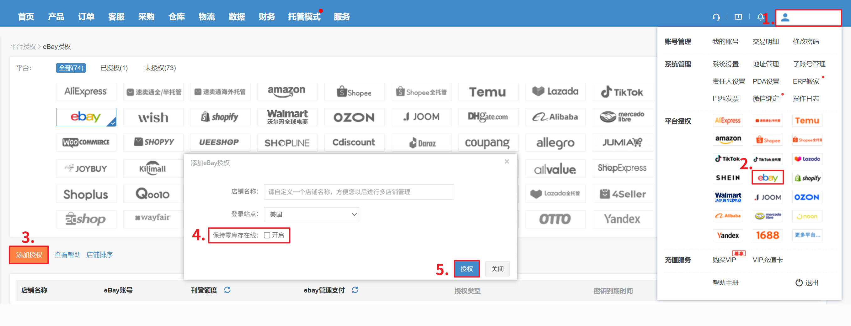Open the ebay logo under 平台授权 in the account menu
Screen dimensions: 851x326
click(x=768, y=178)
